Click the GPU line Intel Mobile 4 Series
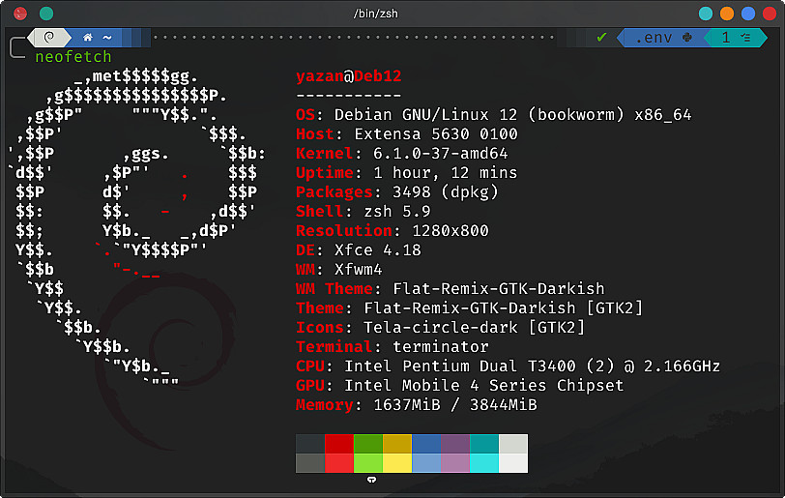This screenshot has height=498, width=785. [x=460, y=386]
